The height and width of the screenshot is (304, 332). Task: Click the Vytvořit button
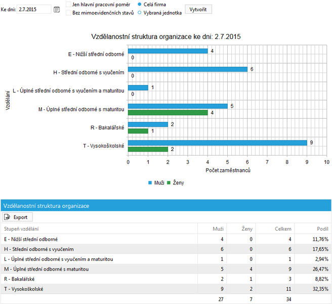(198, 9)
